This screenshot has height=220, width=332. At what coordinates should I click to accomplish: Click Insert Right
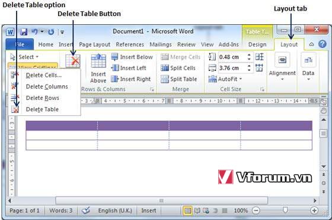click(131, 79)
